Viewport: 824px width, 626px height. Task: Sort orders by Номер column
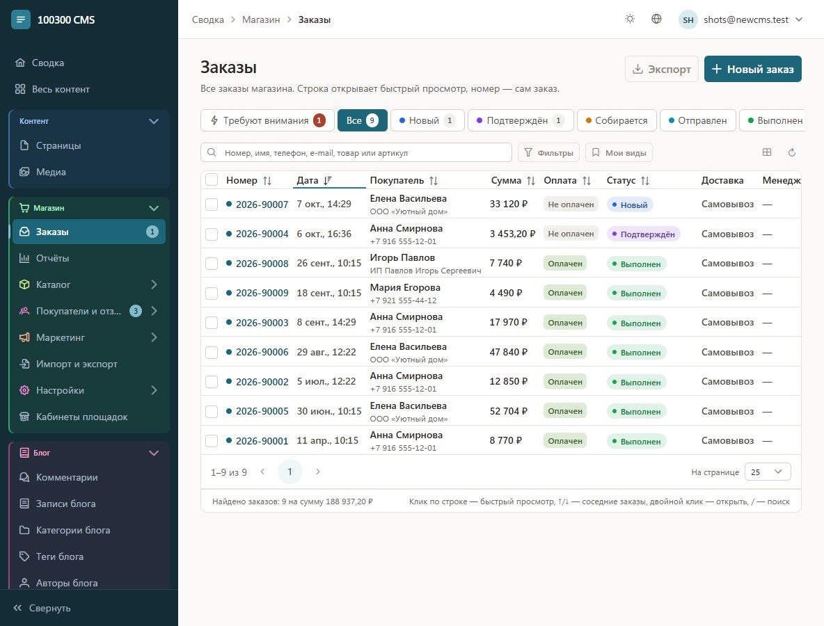(x=248, y=181)
